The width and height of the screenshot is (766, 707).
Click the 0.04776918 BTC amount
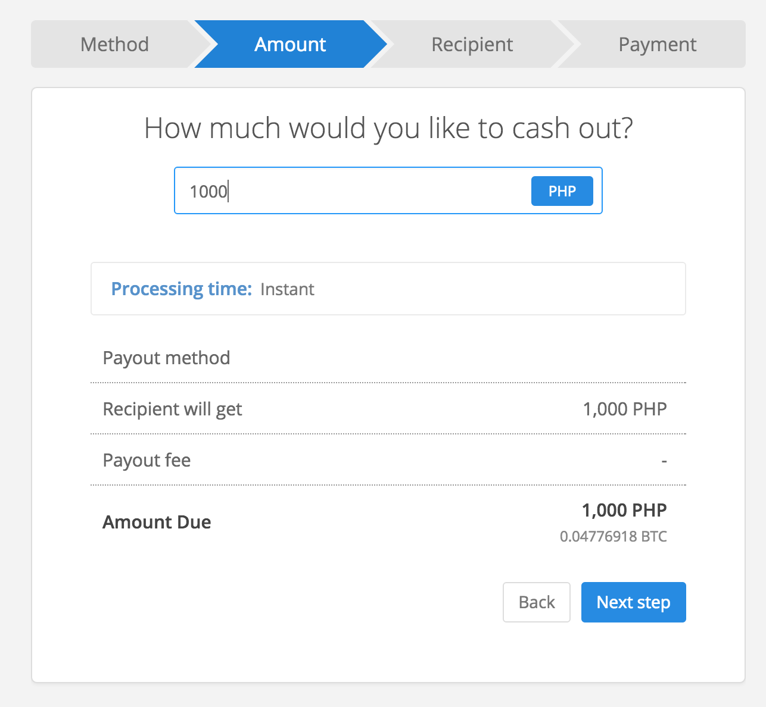pos(613,537)
